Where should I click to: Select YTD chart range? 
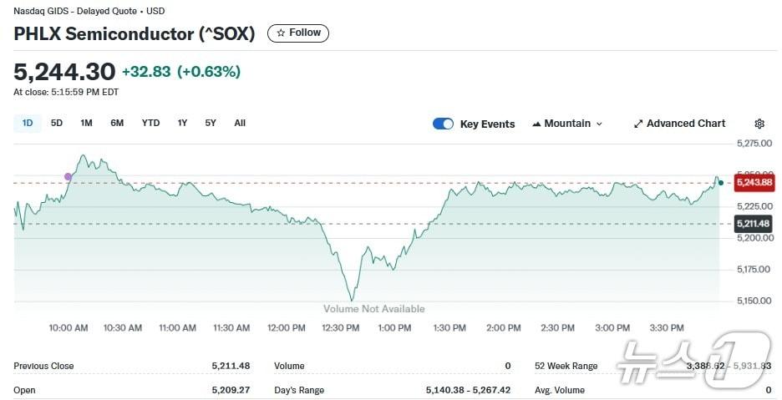pyautogui.click(x=150, y=123)
